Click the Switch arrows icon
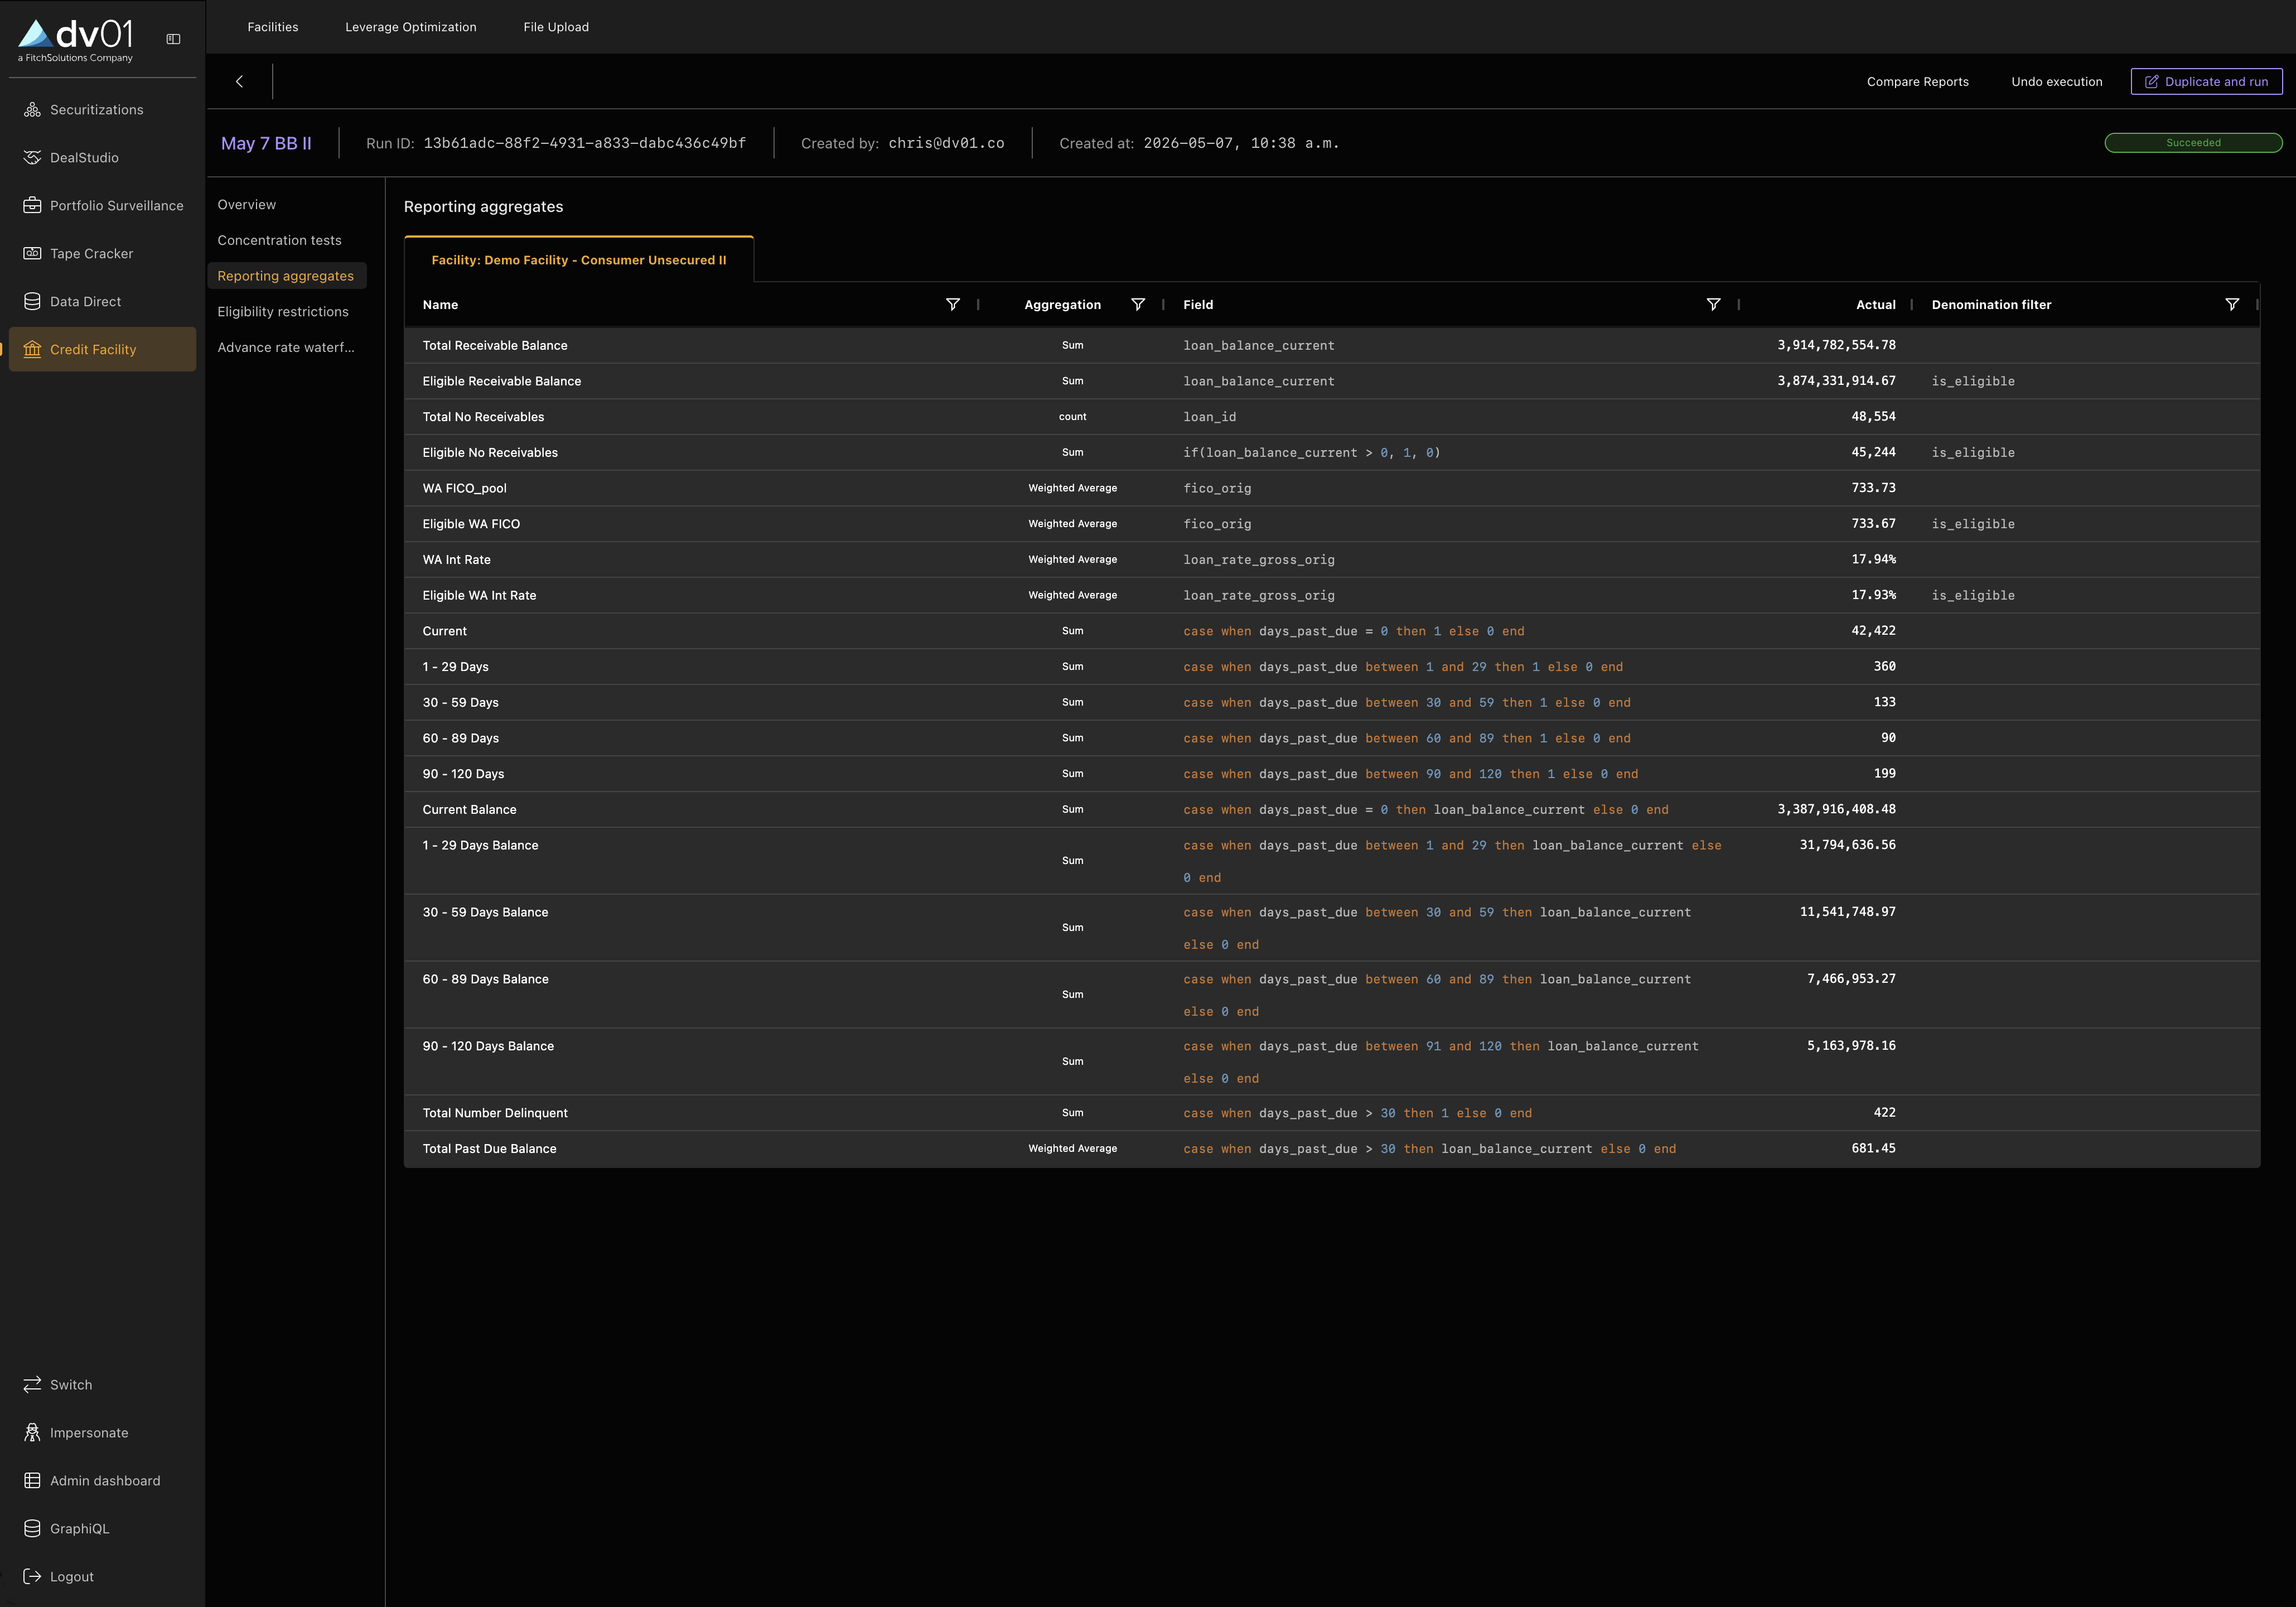Viewport: 2296px width, 1607px height. click(x=32, y=1385)
